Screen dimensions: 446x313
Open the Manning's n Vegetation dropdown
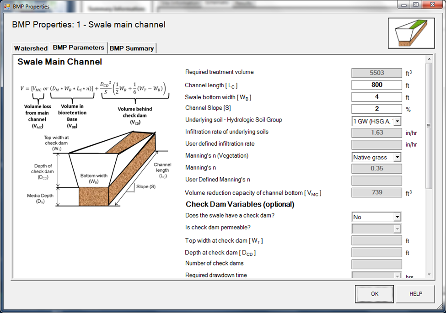(x=397, y=157)
